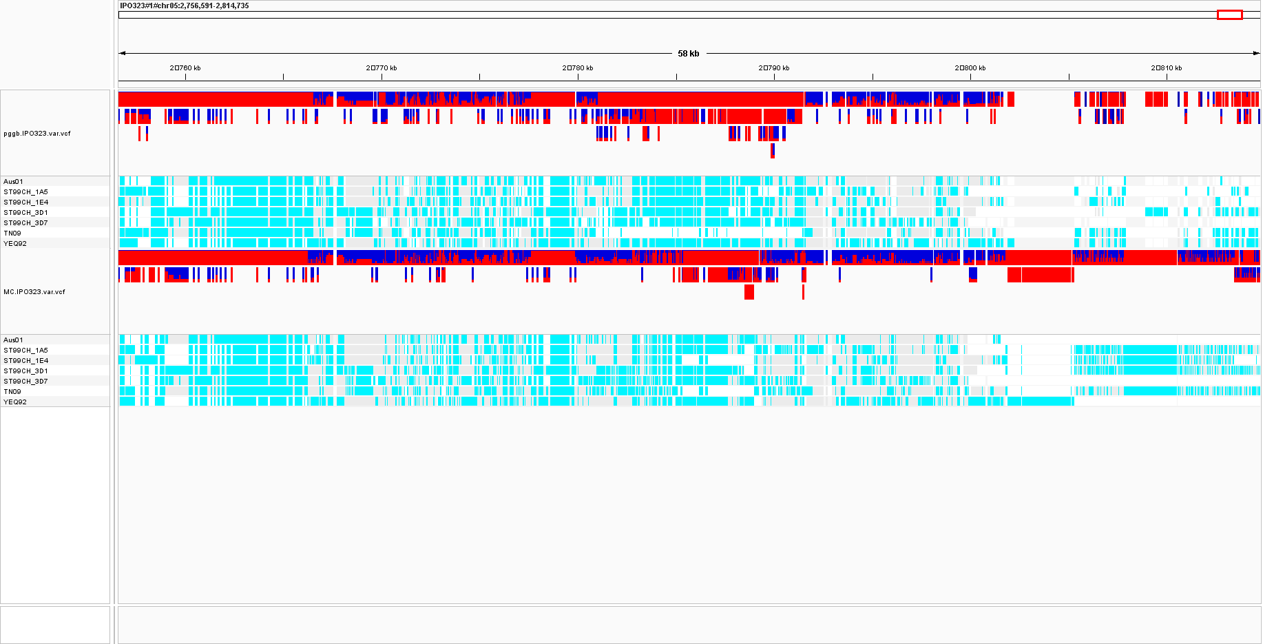Select ST99CH_3D7 sample under MC track

coord(25,382)
